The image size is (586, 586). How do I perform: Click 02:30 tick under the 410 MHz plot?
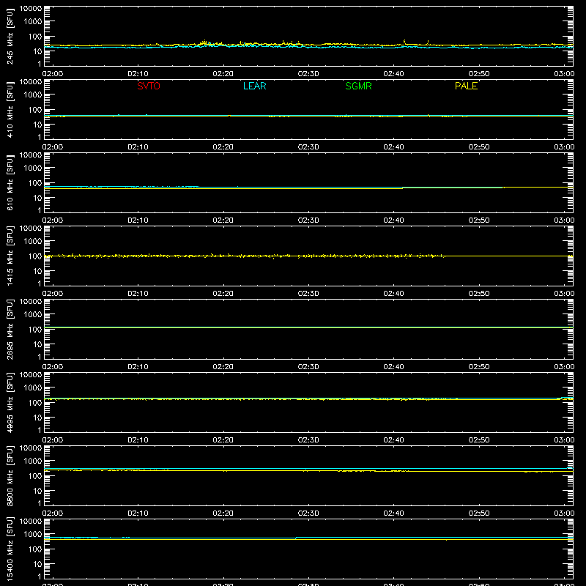coord(308,147)
